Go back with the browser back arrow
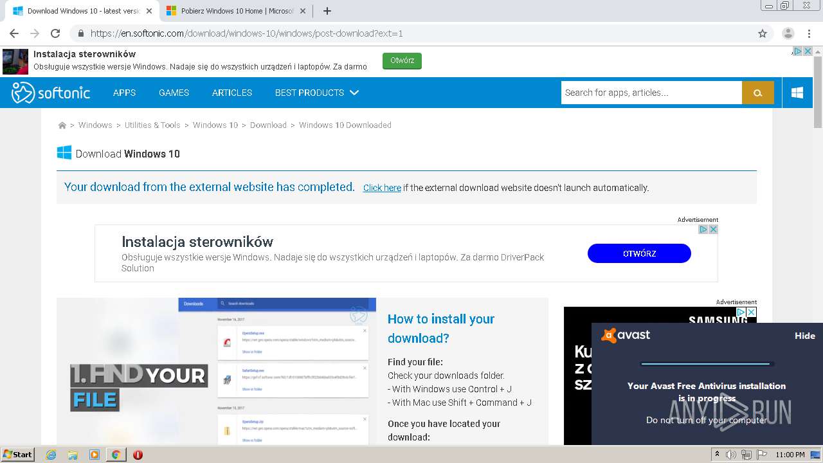The height and width of the screenshot is (463, 823). (x=14, y=33)
